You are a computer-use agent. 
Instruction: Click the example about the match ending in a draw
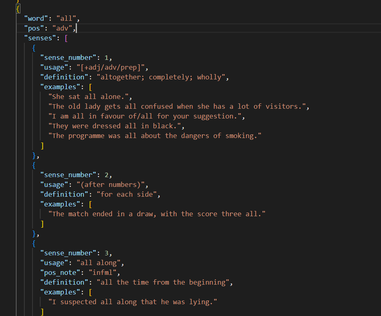pyautogui.click(x=157, y=214)
